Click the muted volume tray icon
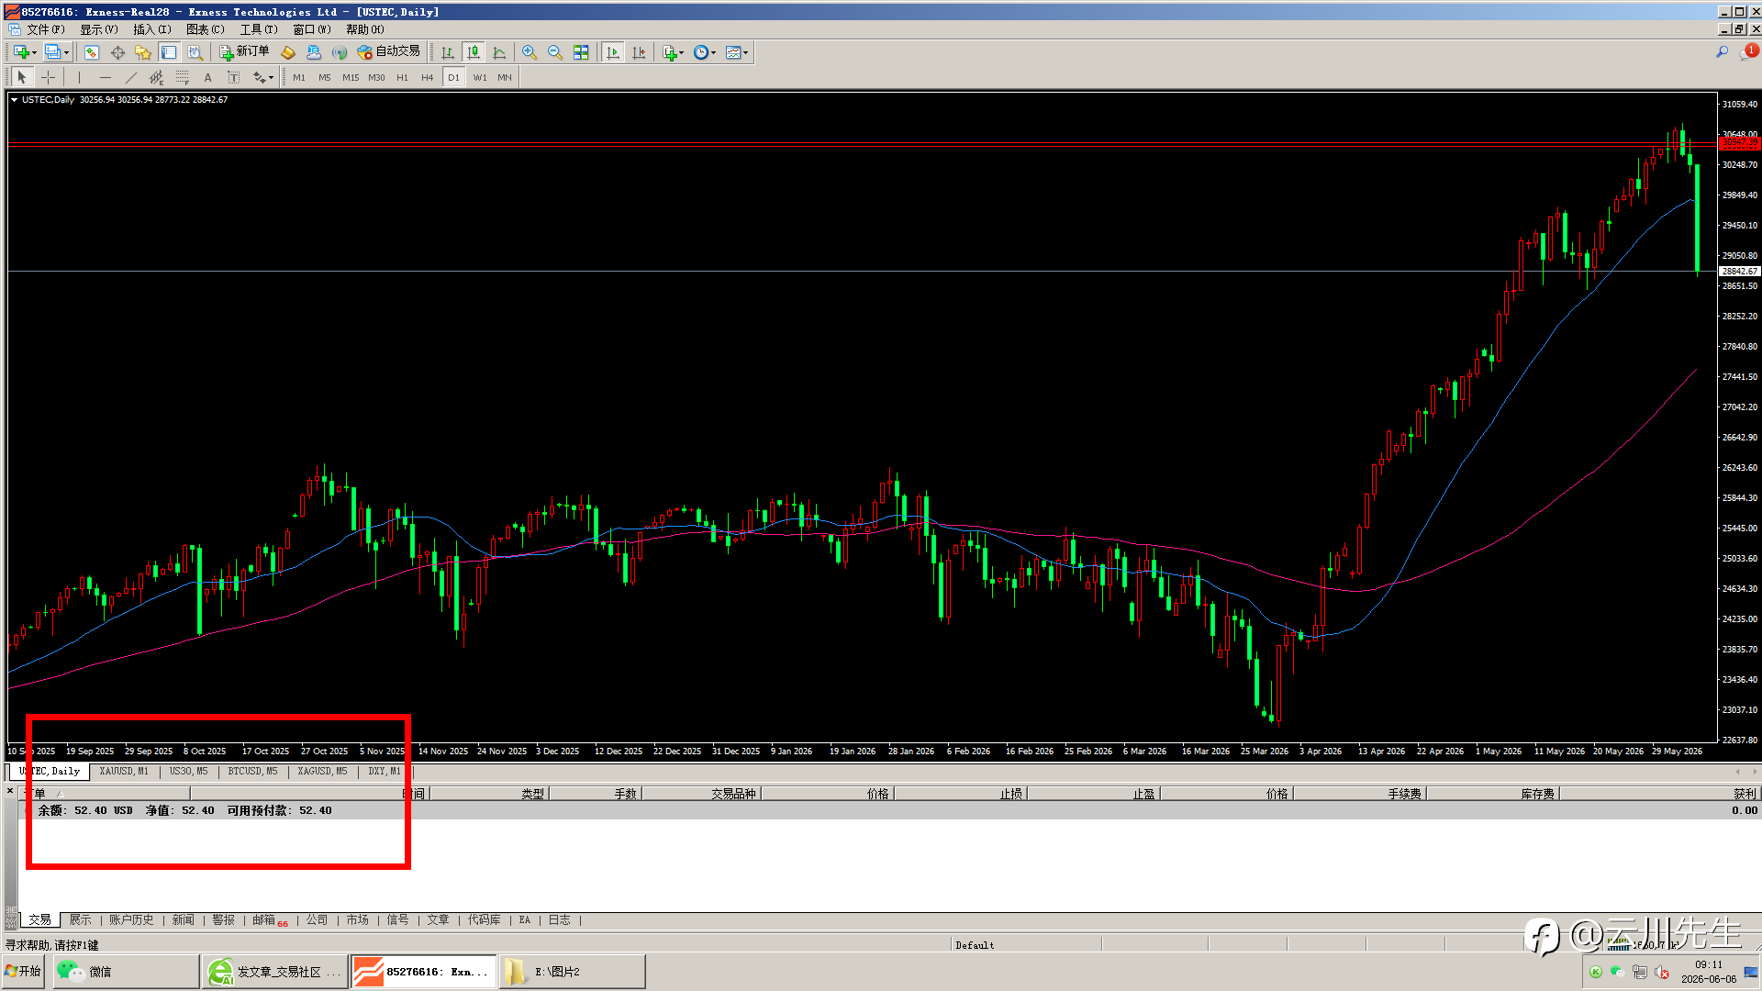Screen dimensions: 1762x991 tap(1662, 972)
